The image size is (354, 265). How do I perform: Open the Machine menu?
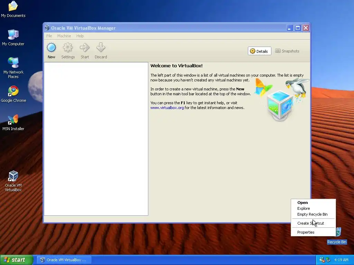64,36
